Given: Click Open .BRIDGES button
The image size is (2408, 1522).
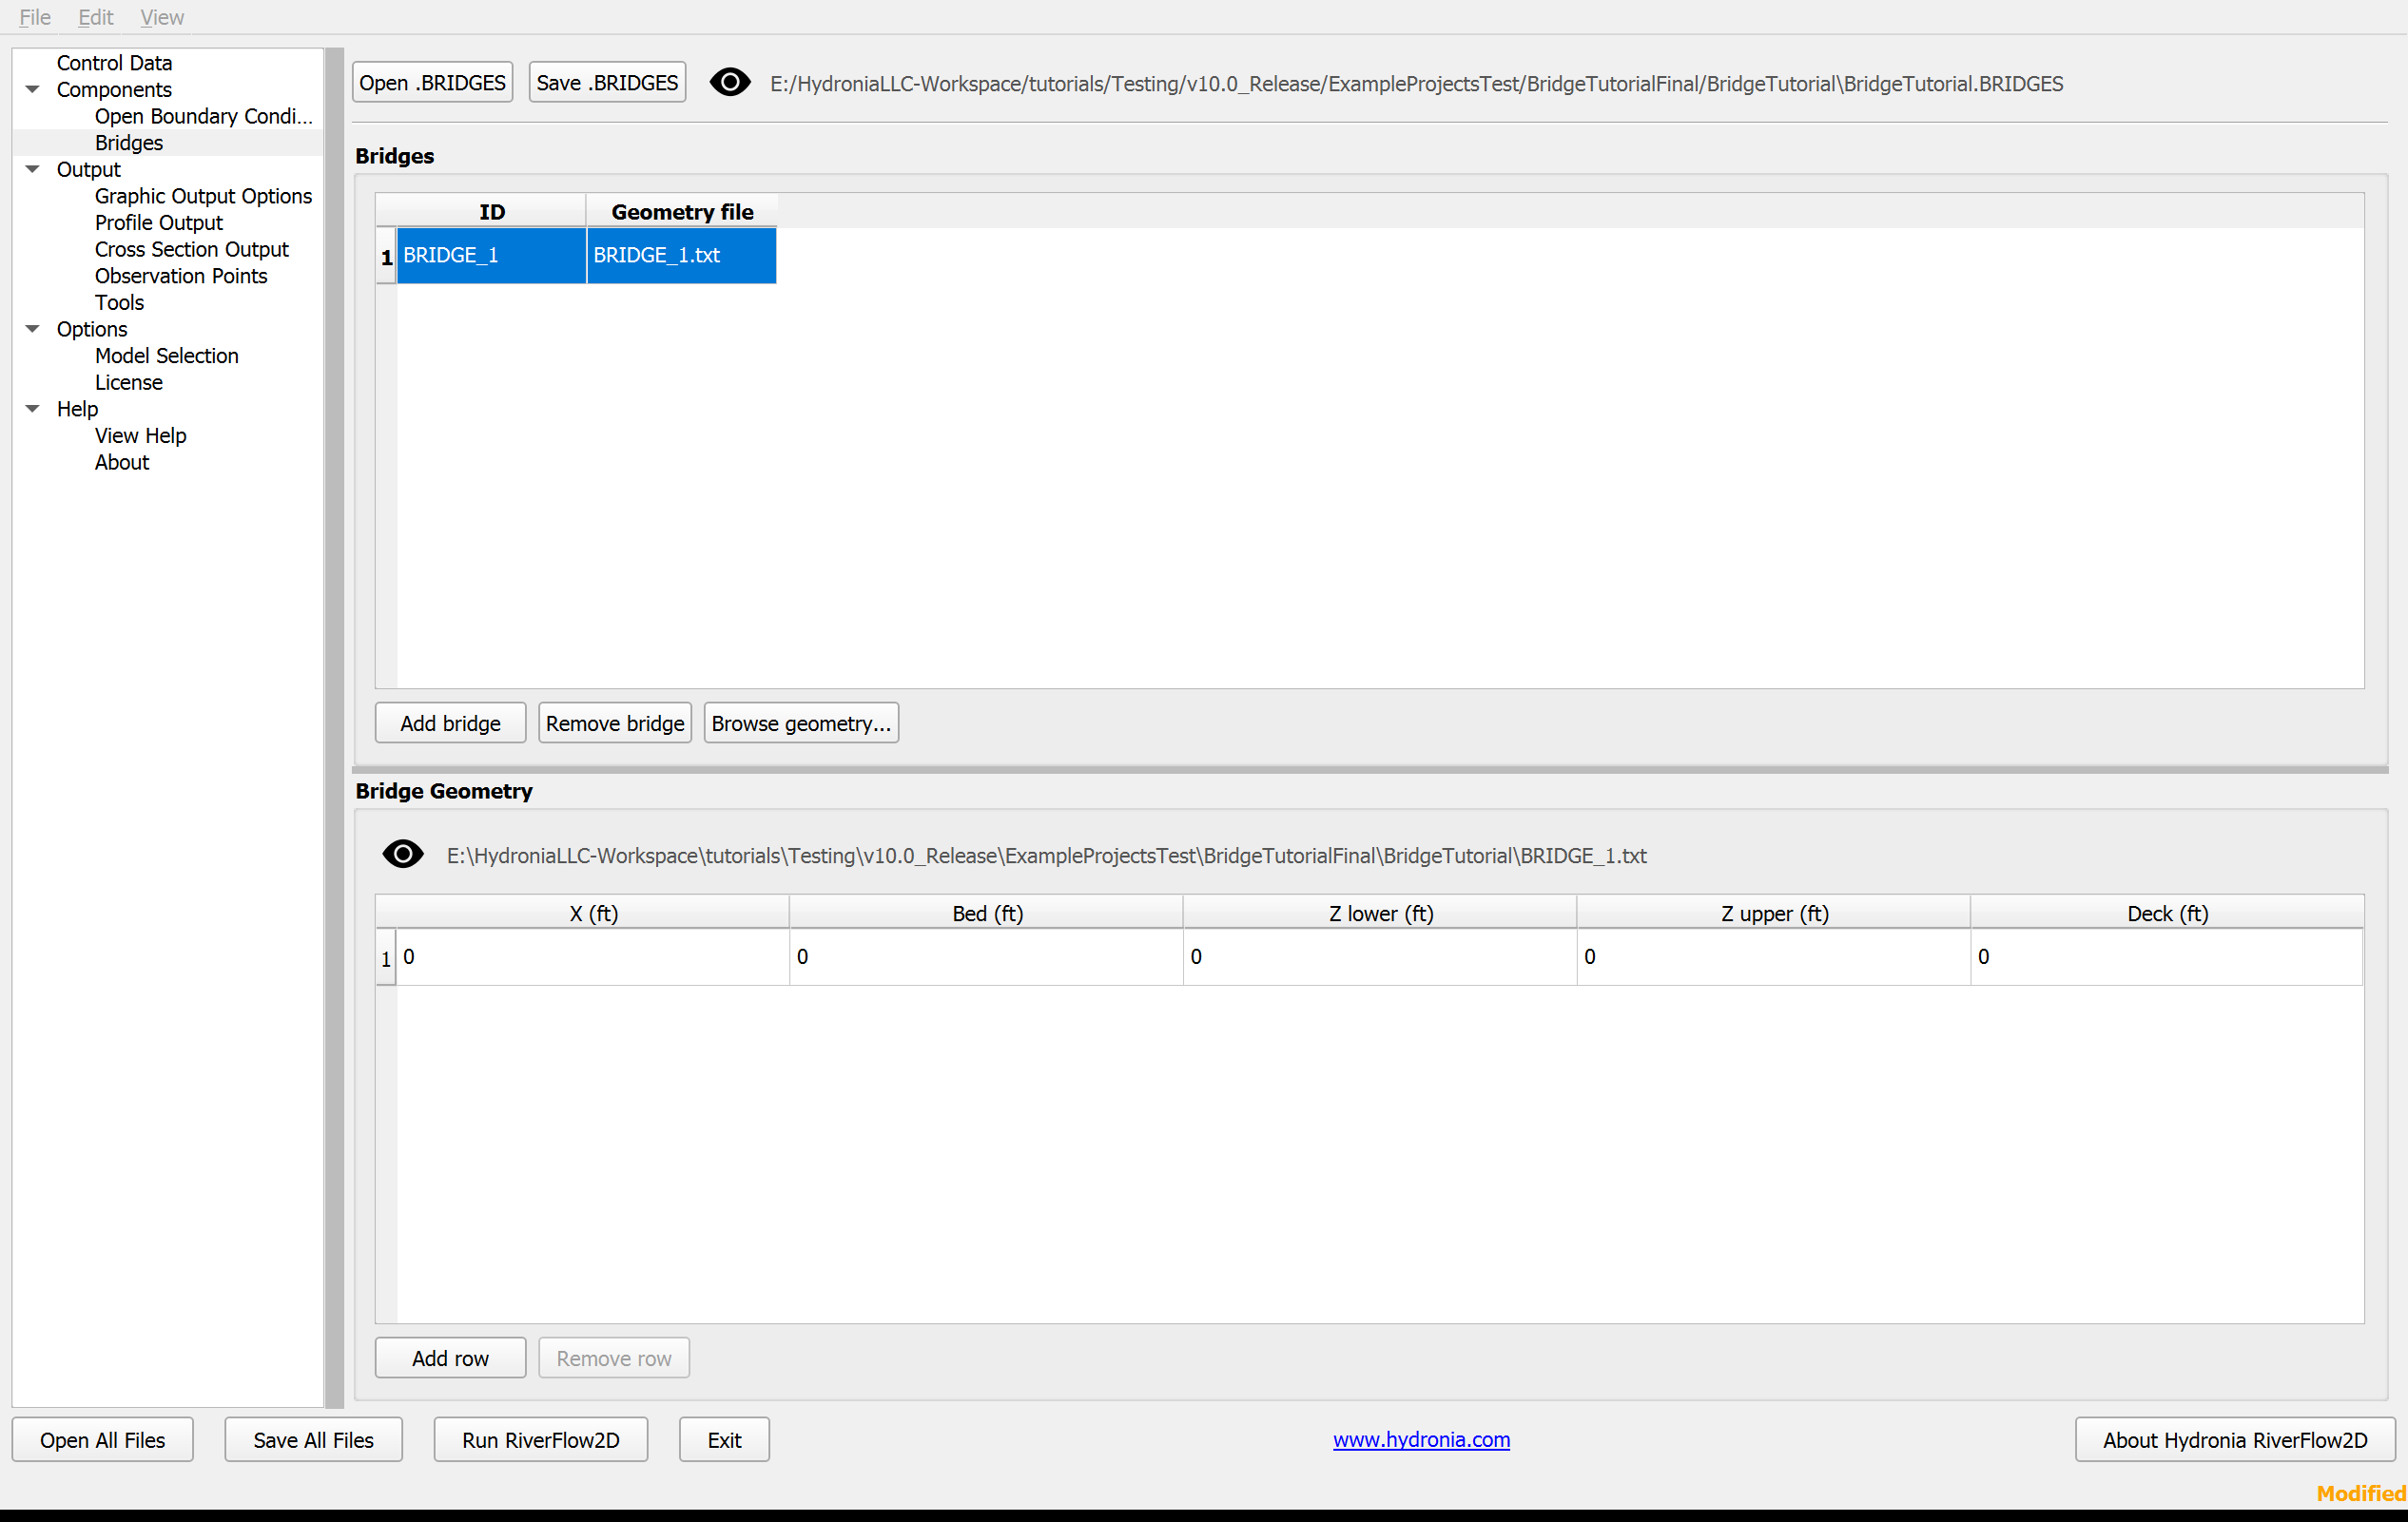Looking at the screenshot, I should pyautogui.click(x=432, y=83).
